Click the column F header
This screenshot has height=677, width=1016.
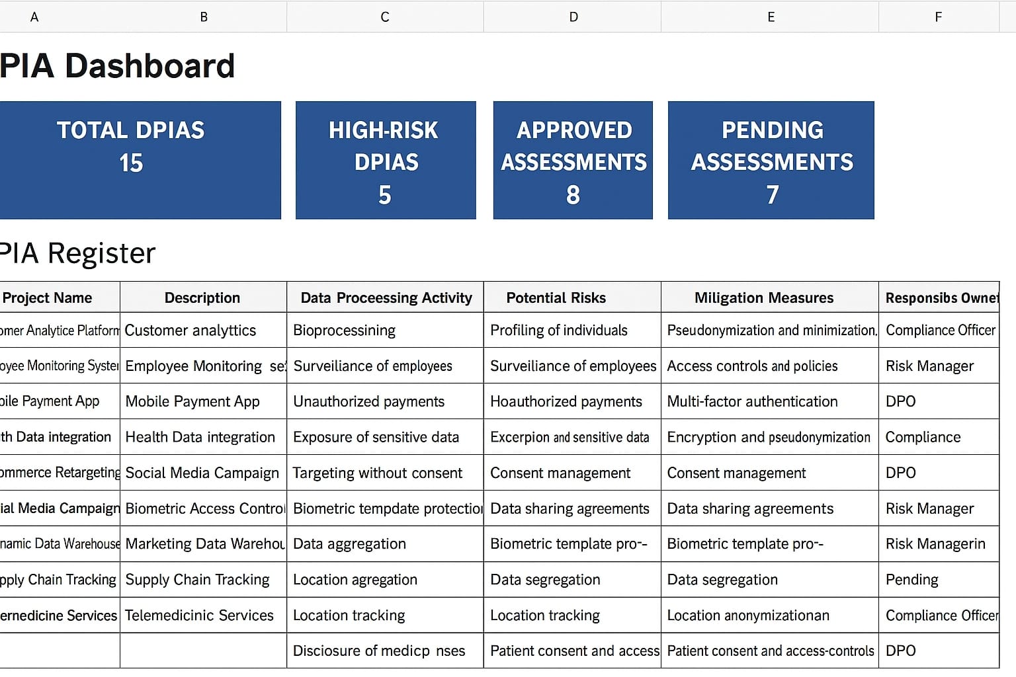click(x=938, y=17)
